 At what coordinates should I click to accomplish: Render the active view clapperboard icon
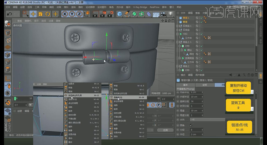point(96,14)
